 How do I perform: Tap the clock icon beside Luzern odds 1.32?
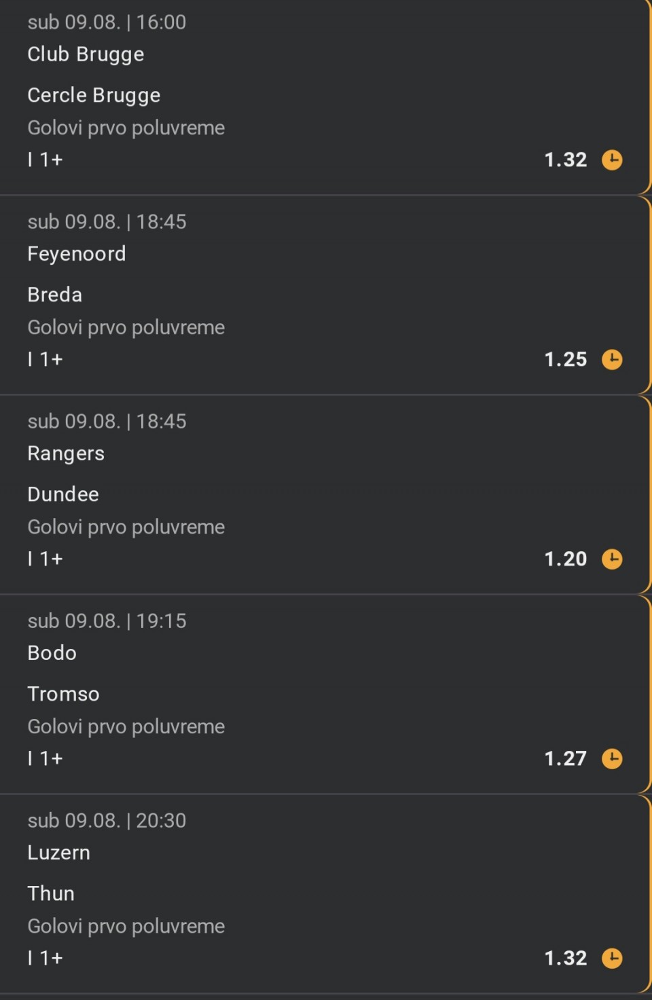point(612,959)
